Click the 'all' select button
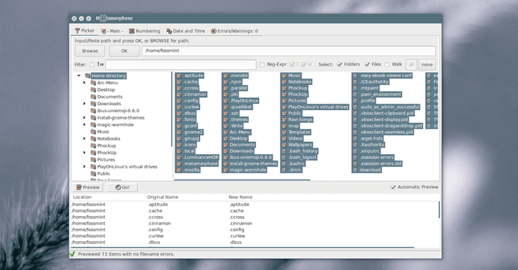 pyautogui.click(x=411, y=65)
